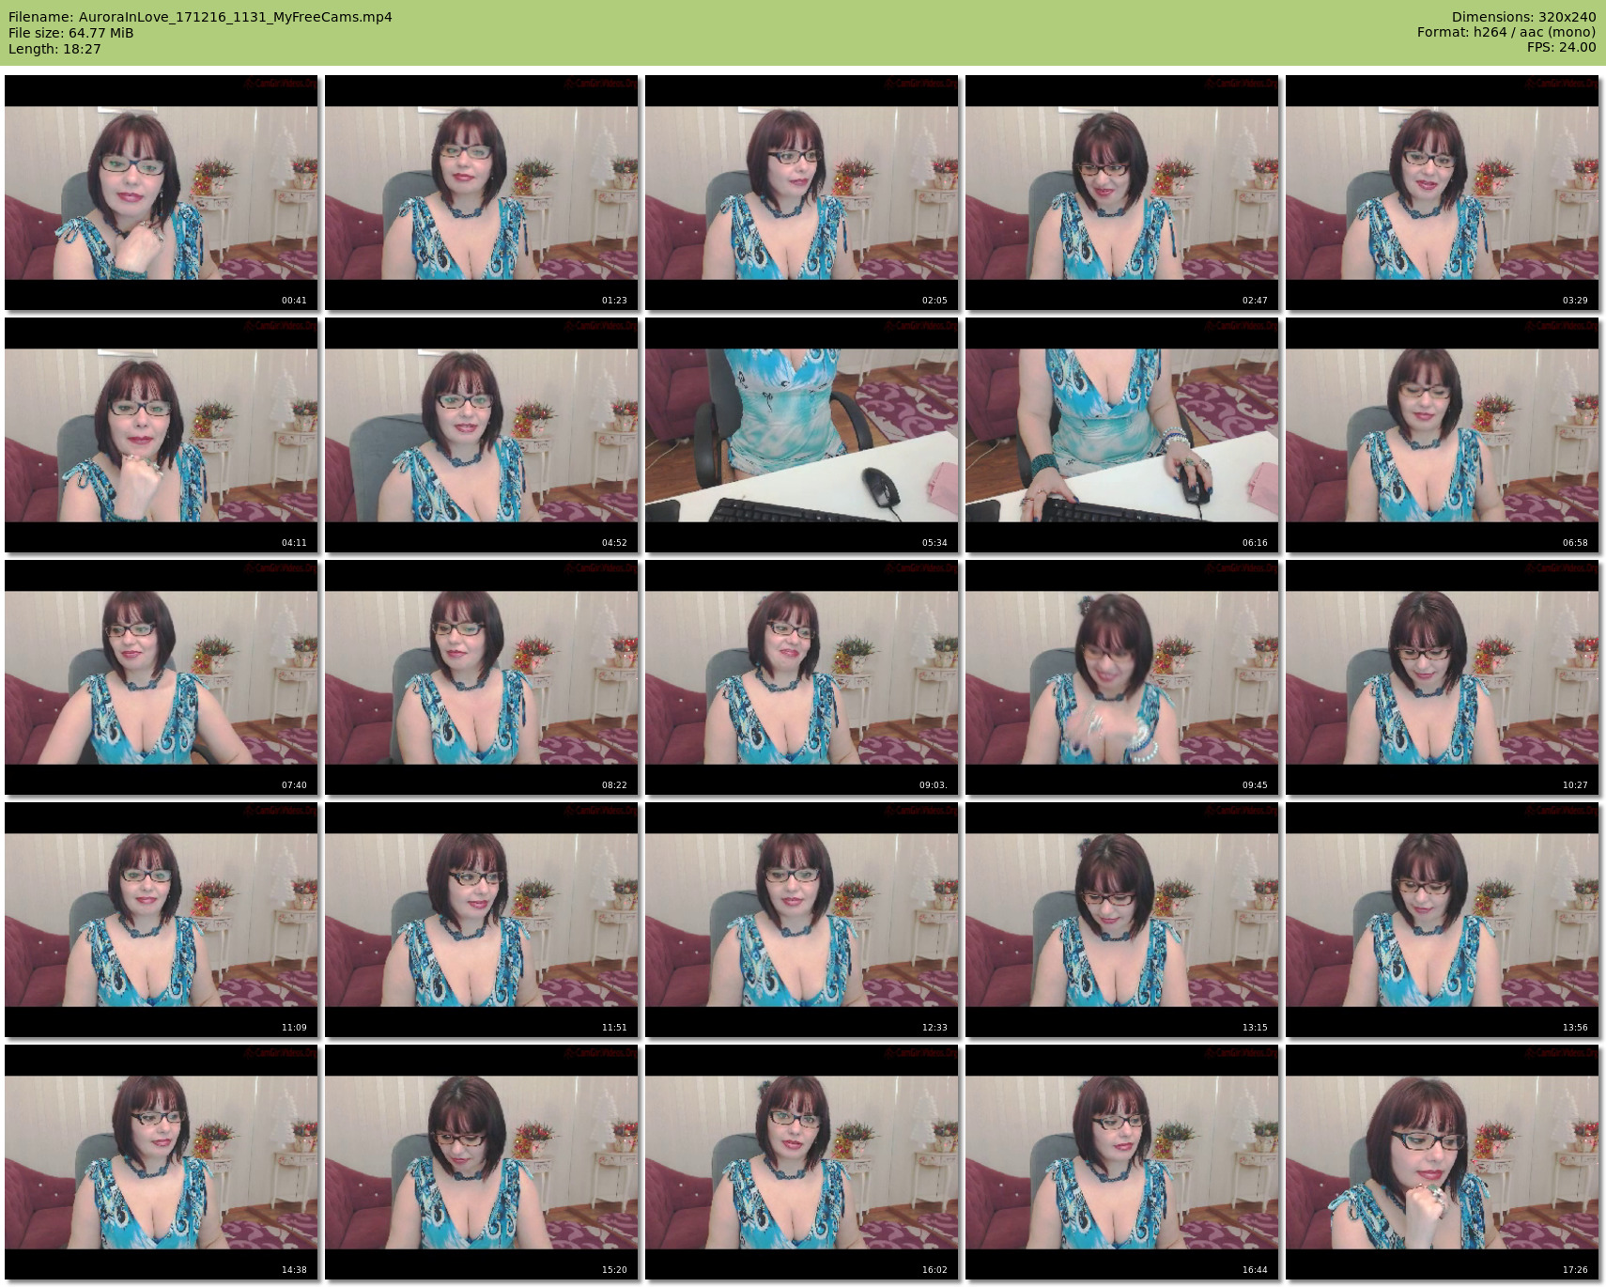Open the thumbnail marked 14:38
This screenshot has width=1606, height=1287.
[161, 1162]
